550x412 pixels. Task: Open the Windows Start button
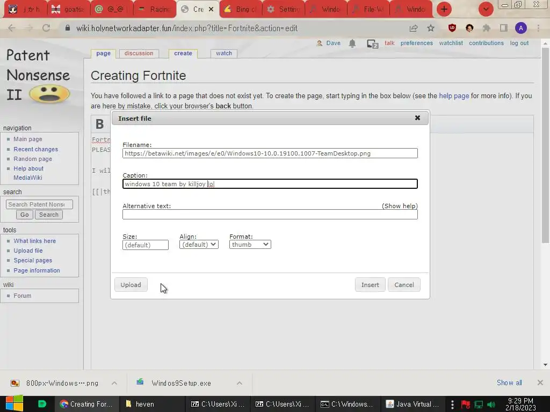tap(14, 403)
